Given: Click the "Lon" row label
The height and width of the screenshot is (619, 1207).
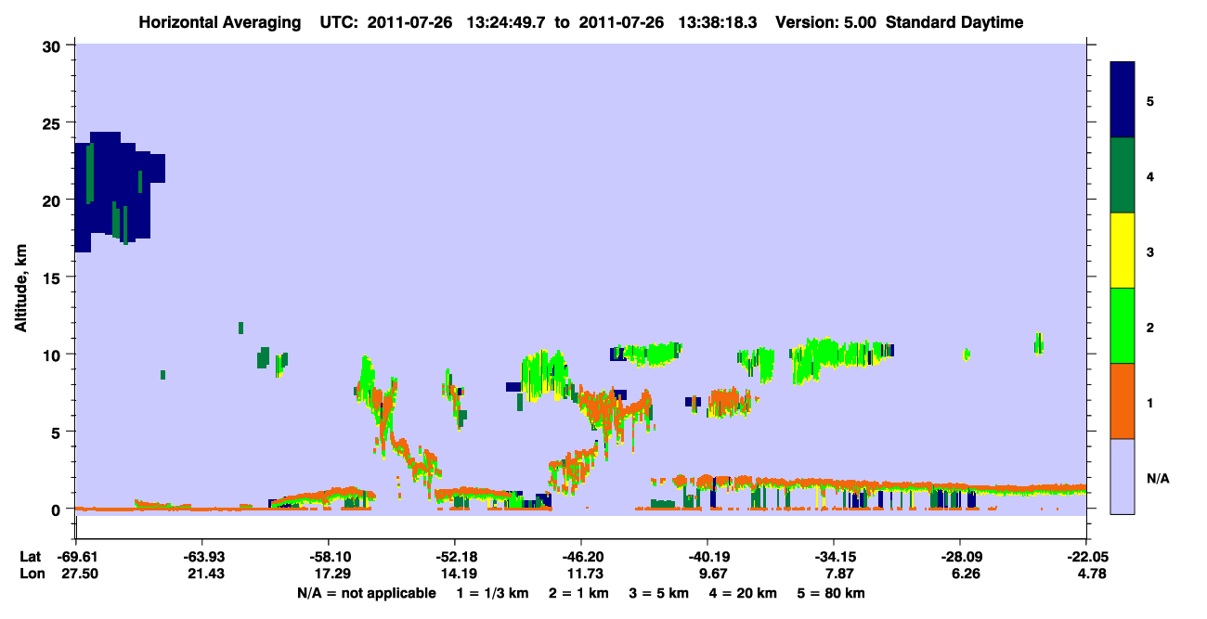Looking at the screenshot, I should [x=31, y=574].
